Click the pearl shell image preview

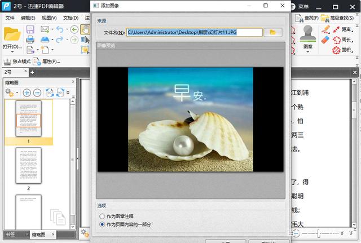click(191, 120)
